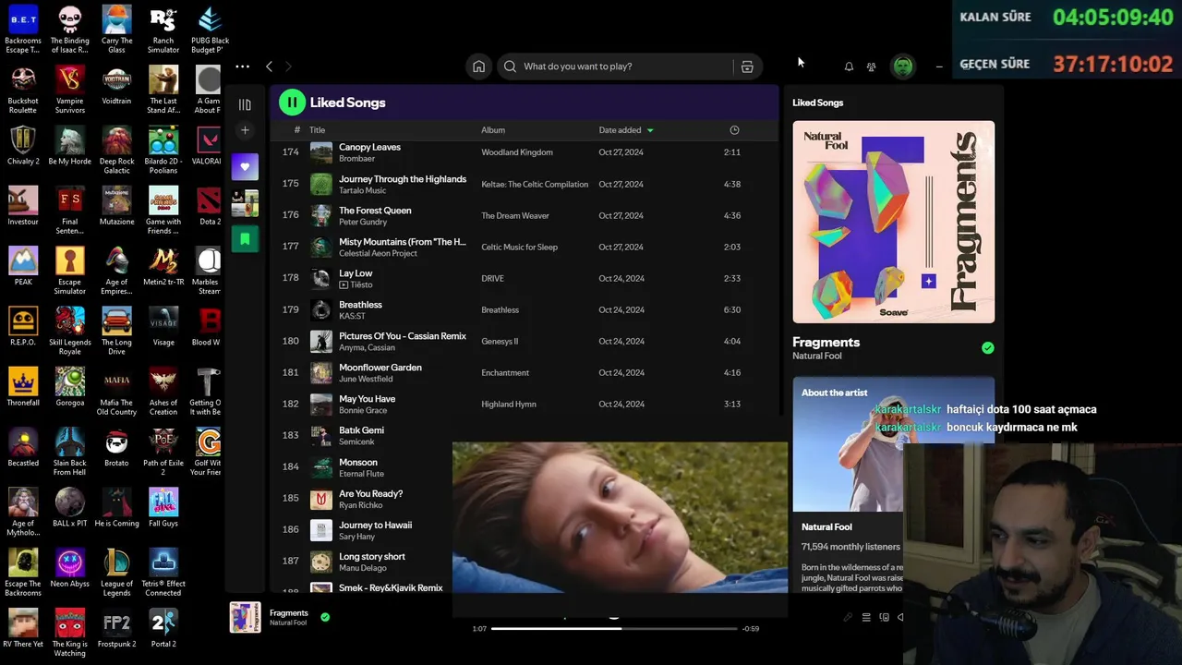Screen dimensions: 1182x665
Task: Open 'Natural Fool' in the artist card
Action: point(826,527)
